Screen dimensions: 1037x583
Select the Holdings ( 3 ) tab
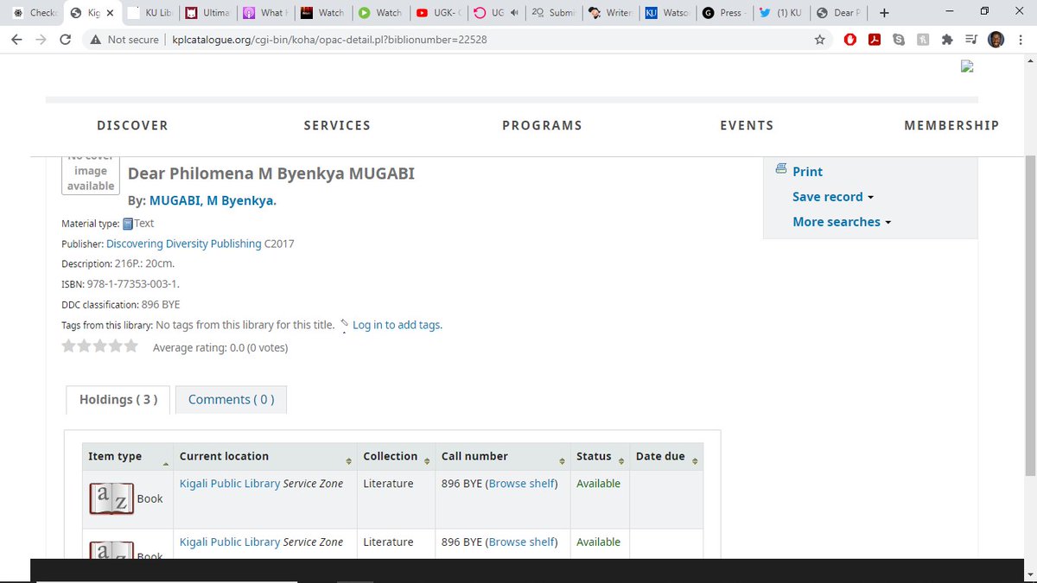coord(118,400)
